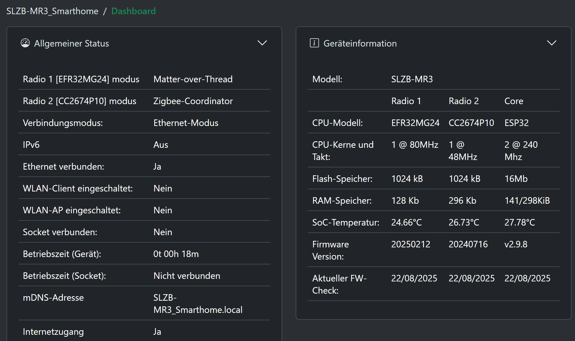Click the Radio 1 column header
The image size is (575, 341).
pyautogui.click(x=406, y=101)
